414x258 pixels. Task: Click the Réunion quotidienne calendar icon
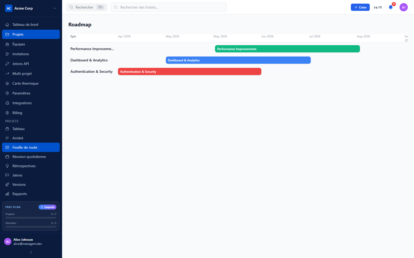(7, 157)
